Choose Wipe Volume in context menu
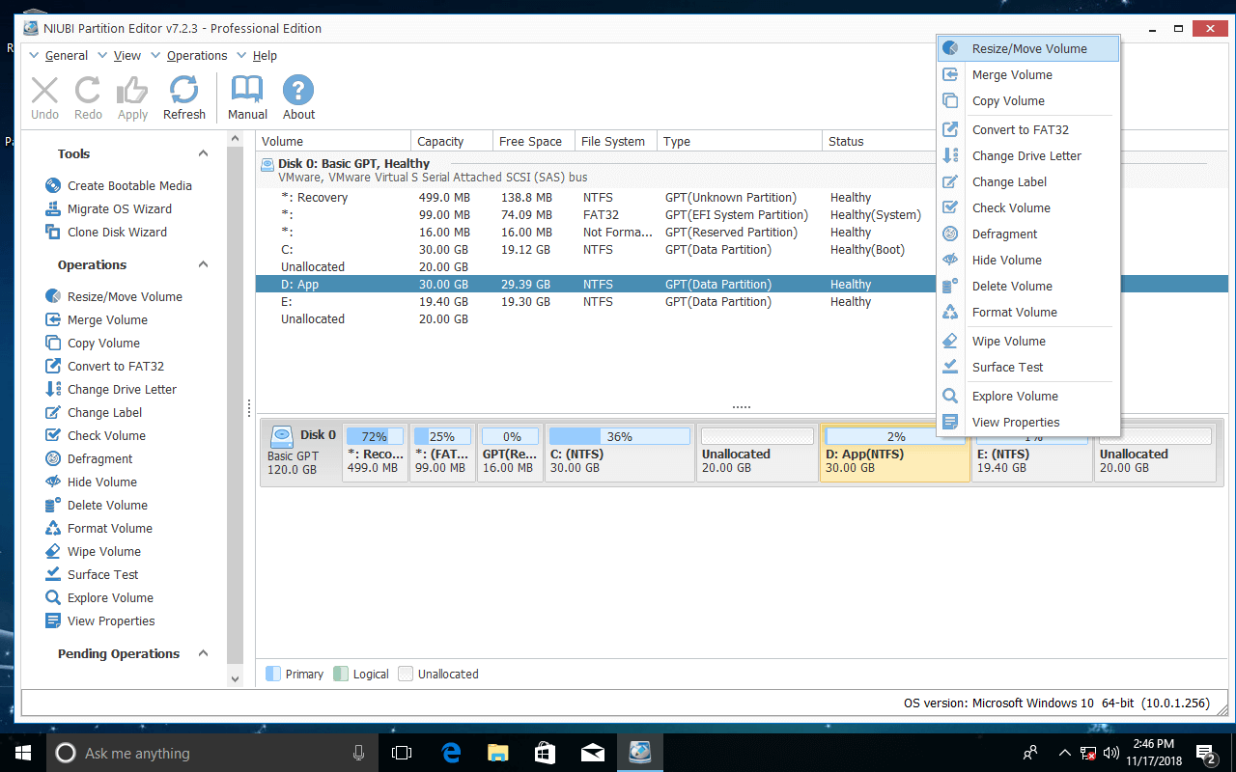Image resolution: width=1236 pixels, height=772 pixels. 1028,341
